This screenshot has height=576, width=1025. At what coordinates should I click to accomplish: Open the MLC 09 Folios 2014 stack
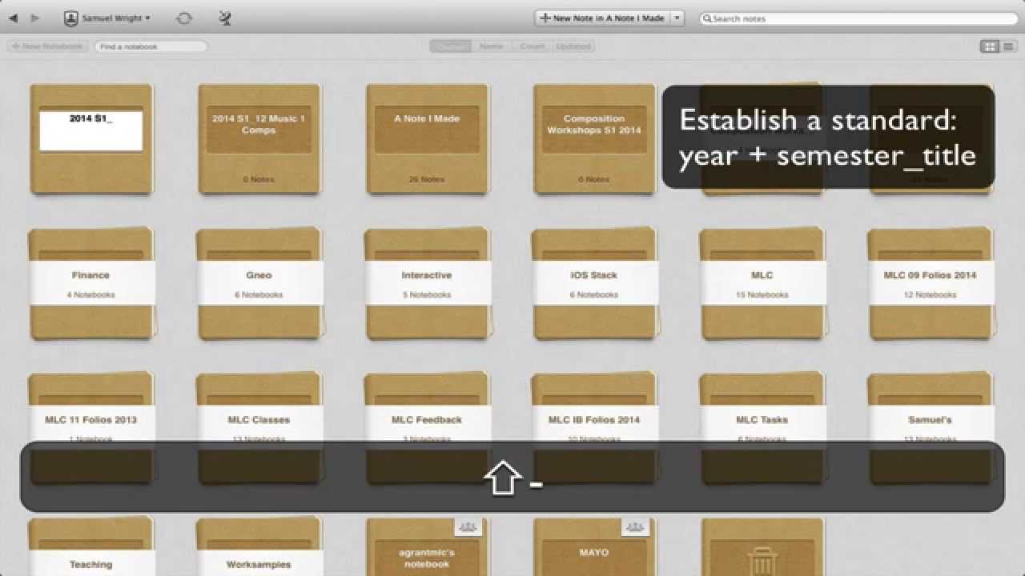[x=931, y=283]
